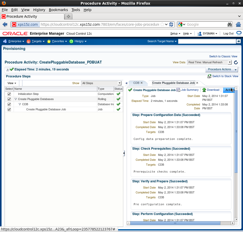The height and width of the screenshot is (232, 243).
Task: Click the scroll right arrow in job details
Action: click(232, 223)
